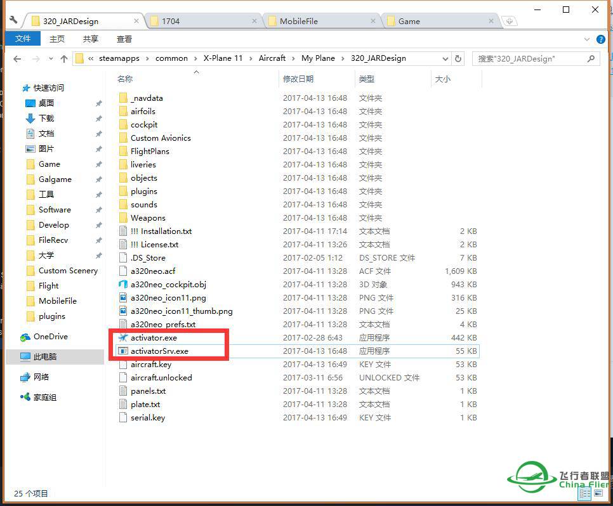
Task: Close the 320_JARDesign tab
Action: tap(136, 21)
